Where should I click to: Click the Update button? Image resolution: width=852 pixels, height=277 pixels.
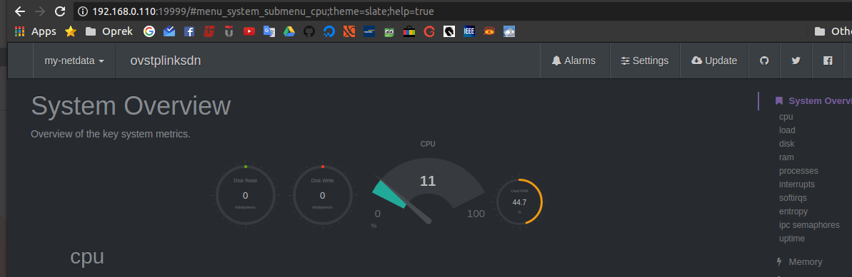click(714, 61)
